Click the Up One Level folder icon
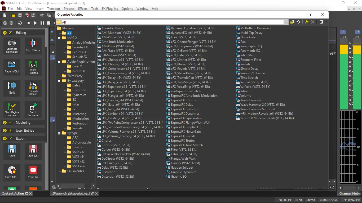 [292, 22]
